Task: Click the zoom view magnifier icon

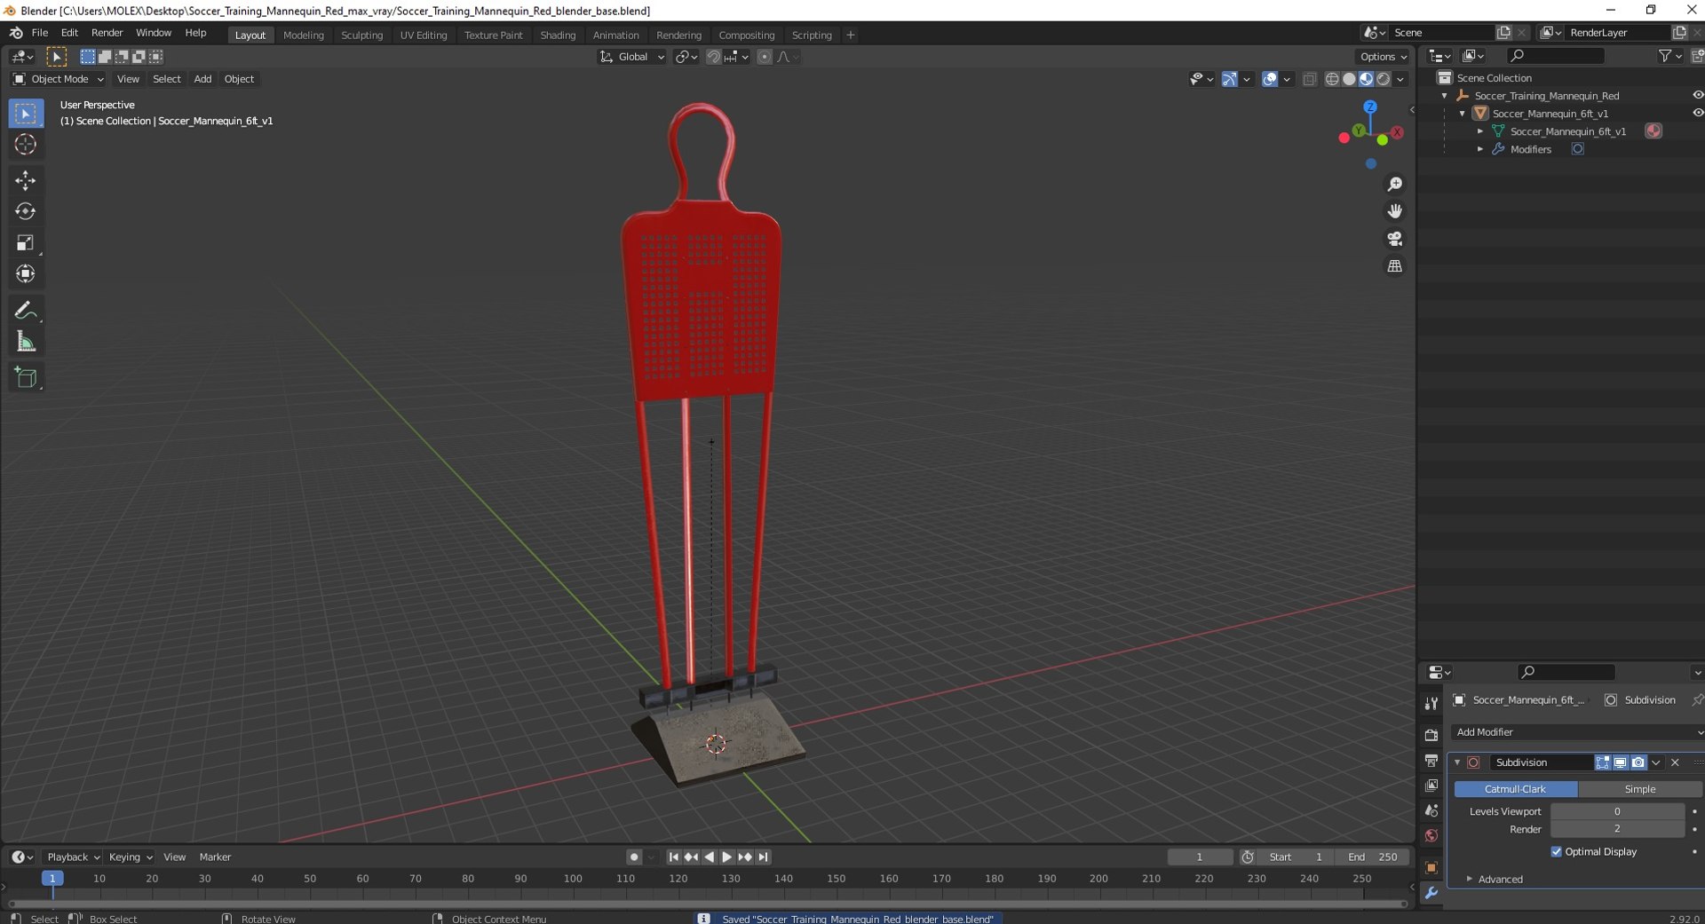Action: (1395, 184)
